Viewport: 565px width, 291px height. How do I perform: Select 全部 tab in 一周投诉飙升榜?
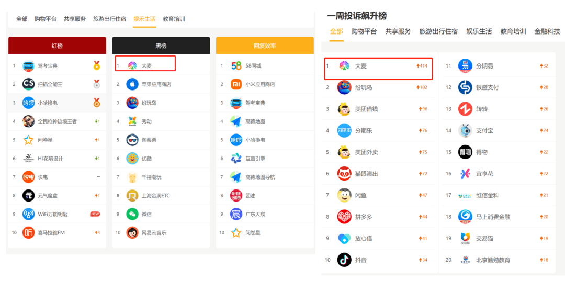pos(336,31)
